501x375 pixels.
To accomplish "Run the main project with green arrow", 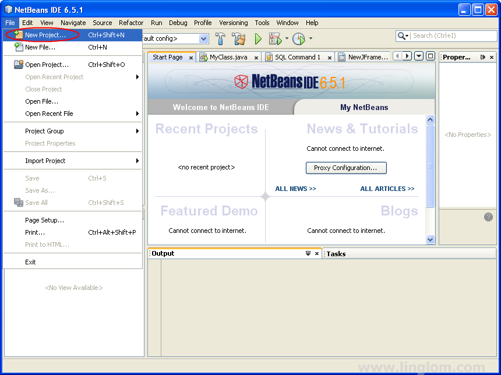I will (x=258, y=38).
